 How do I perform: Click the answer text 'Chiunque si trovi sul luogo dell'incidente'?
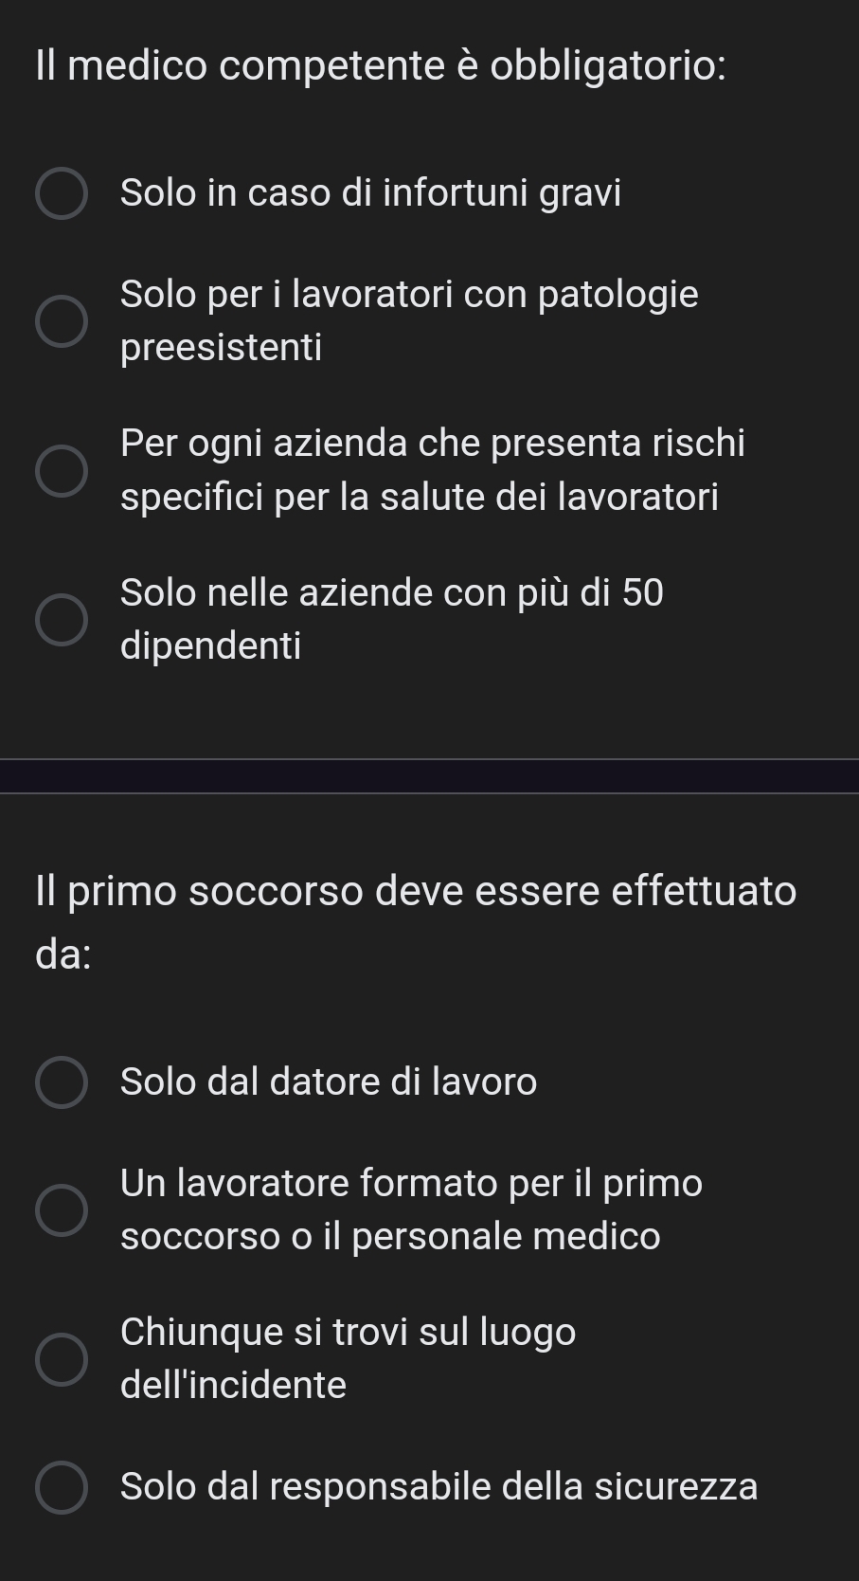[348, 1358]
